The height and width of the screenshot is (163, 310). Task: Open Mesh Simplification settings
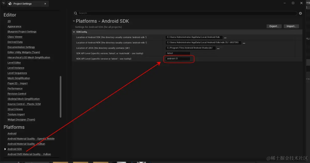19,78
